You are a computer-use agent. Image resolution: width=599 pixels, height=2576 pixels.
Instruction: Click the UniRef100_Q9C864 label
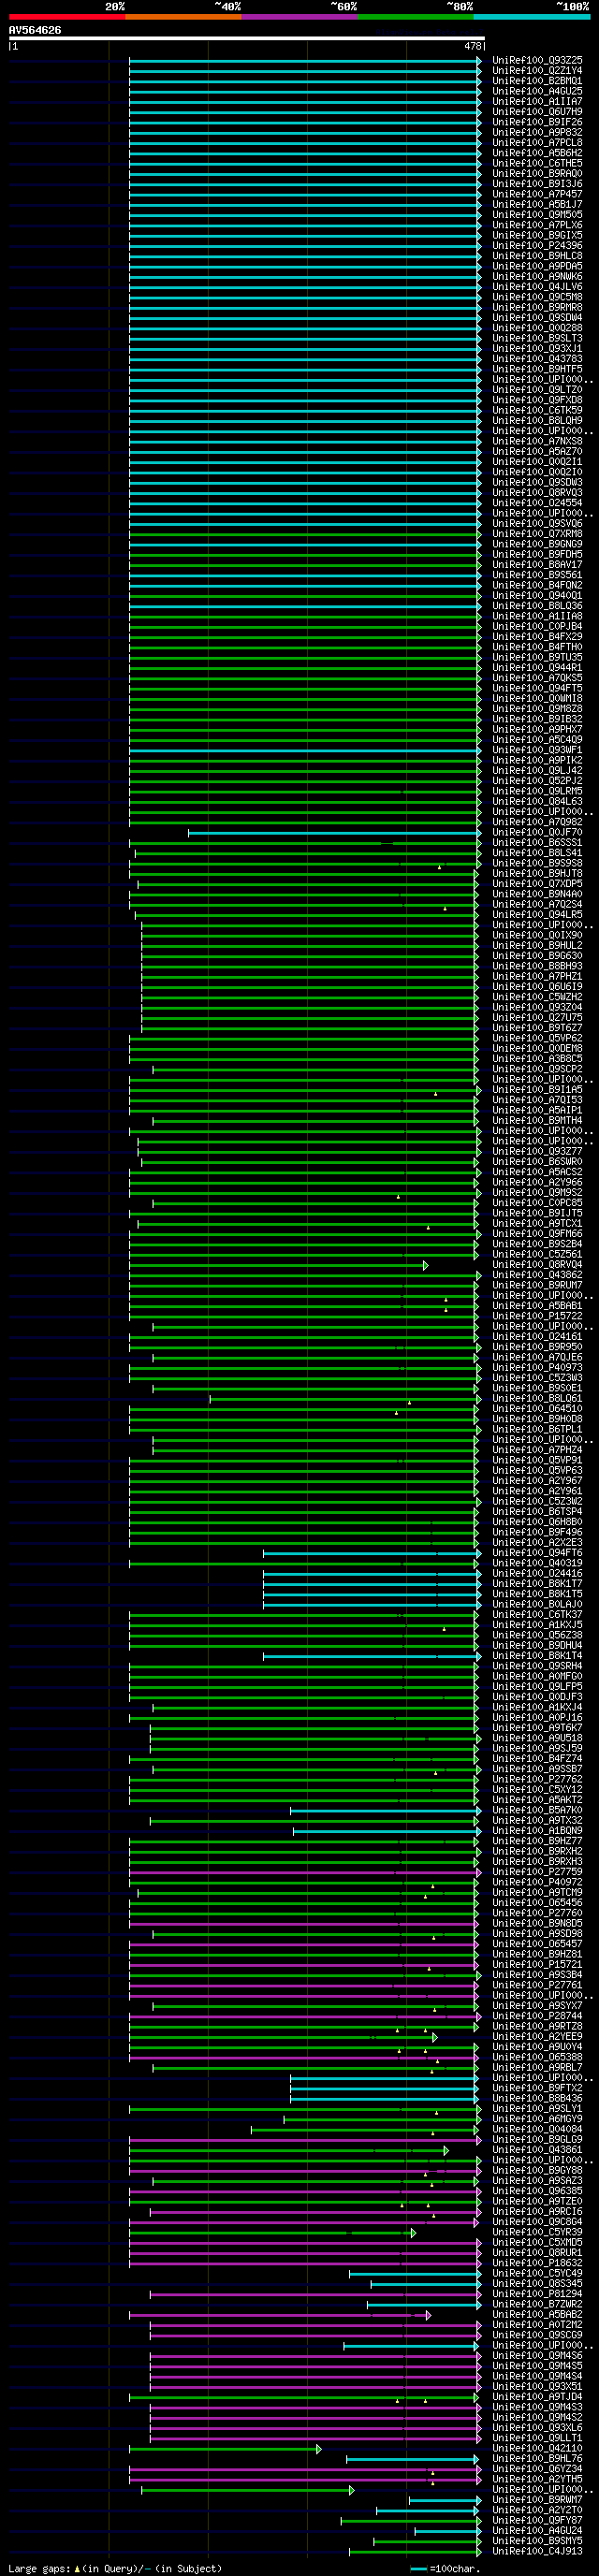click(x=538, y=2222)
